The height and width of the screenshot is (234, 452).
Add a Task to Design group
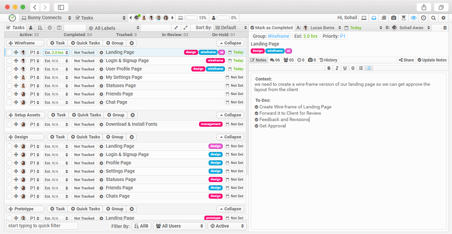57,137
